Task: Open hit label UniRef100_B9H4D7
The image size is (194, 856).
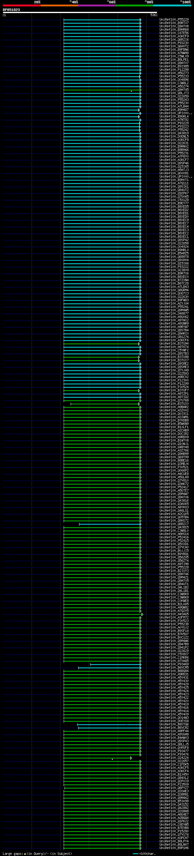Action: coord(174,110)
